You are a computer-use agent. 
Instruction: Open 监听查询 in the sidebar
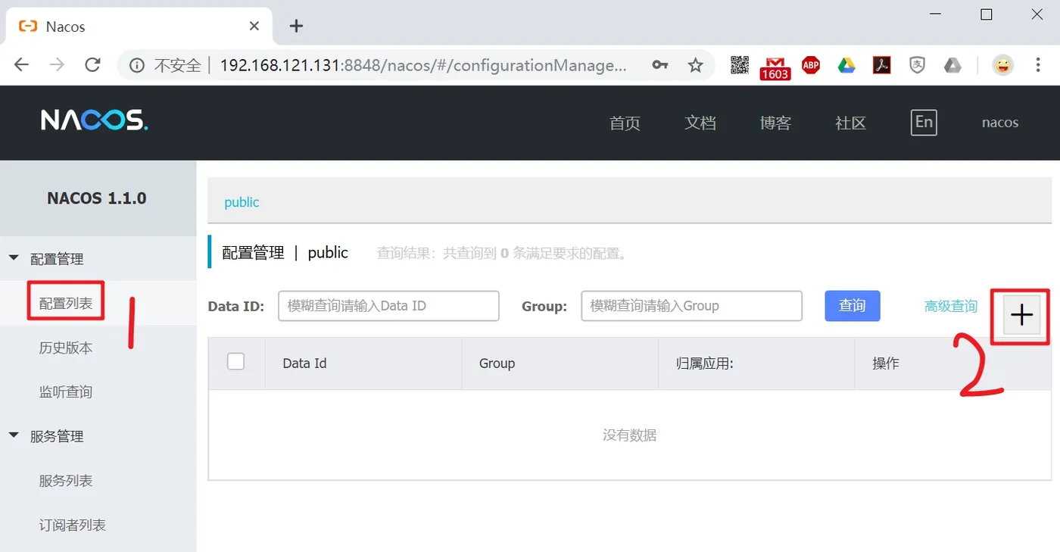pos(66,391)
